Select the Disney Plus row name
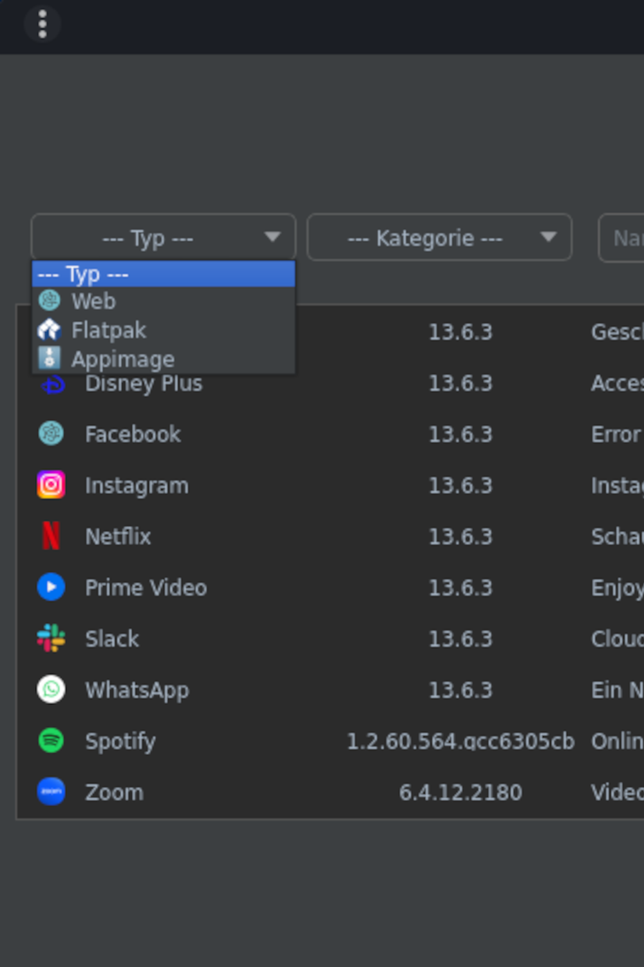 click(144, 384)
